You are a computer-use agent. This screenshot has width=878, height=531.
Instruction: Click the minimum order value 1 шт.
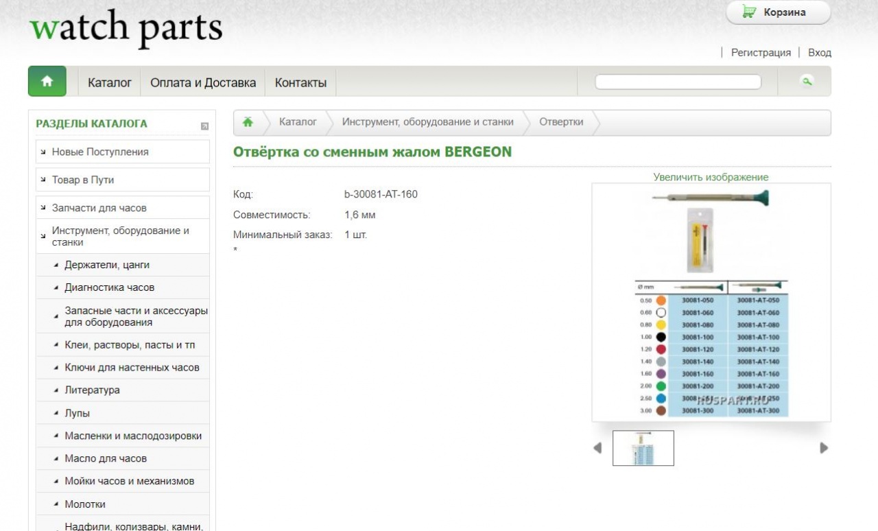pyautogui.click(x=355, y=235)
